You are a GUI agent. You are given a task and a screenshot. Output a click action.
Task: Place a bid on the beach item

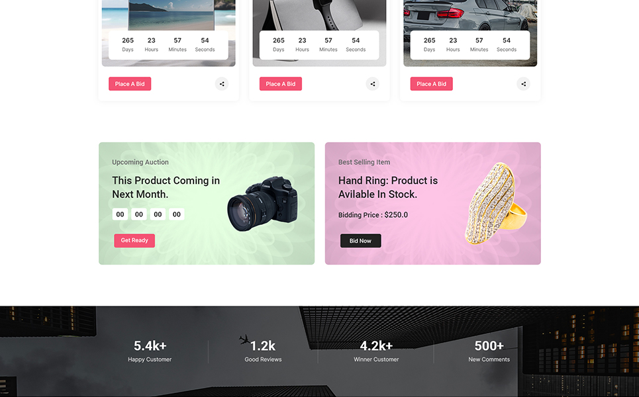click(130, 84)
